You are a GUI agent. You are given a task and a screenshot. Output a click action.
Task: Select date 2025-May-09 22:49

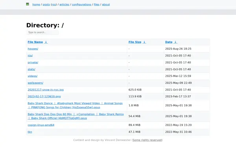[x=178, y=83]
